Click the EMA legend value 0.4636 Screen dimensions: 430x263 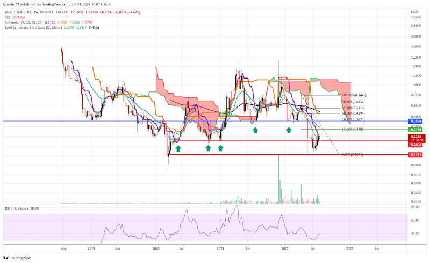(94, 27)
